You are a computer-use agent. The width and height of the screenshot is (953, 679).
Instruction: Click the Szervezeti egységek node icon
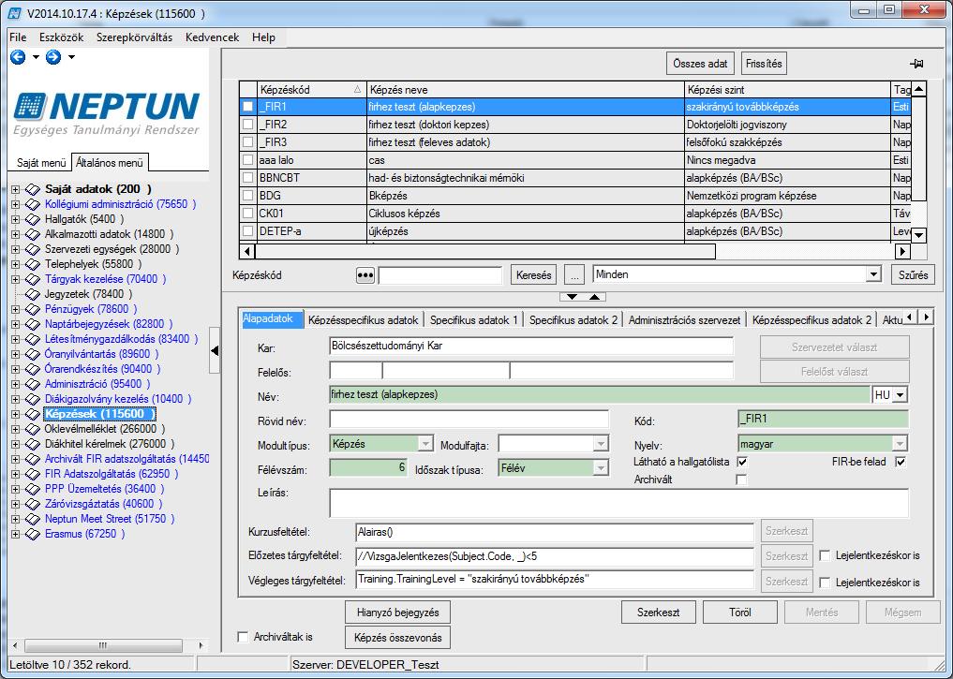pos(32,249)
